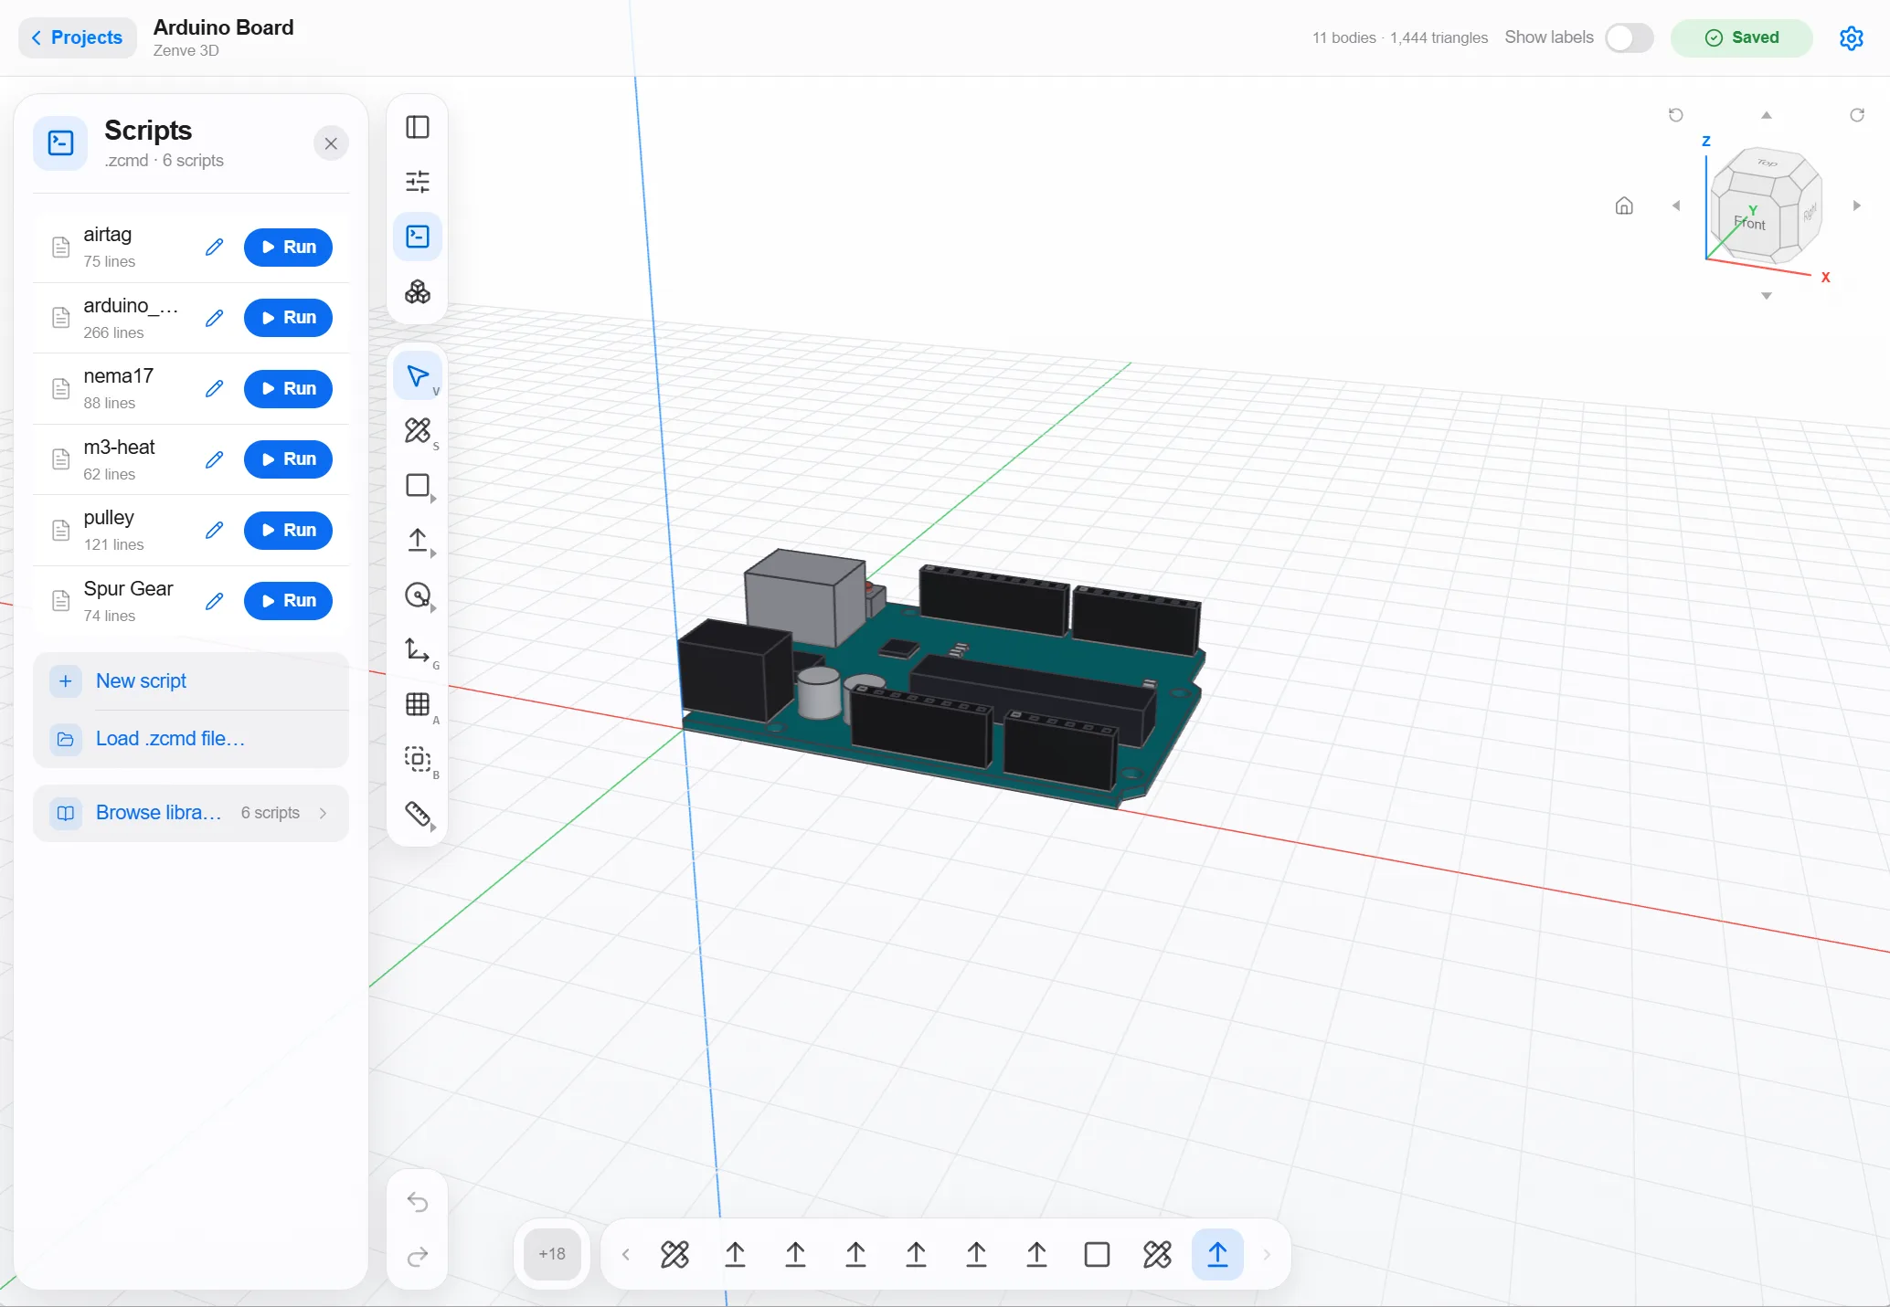Show earlier timeline steps with left chevron

pyautogui.click(x=626, y=1254)
